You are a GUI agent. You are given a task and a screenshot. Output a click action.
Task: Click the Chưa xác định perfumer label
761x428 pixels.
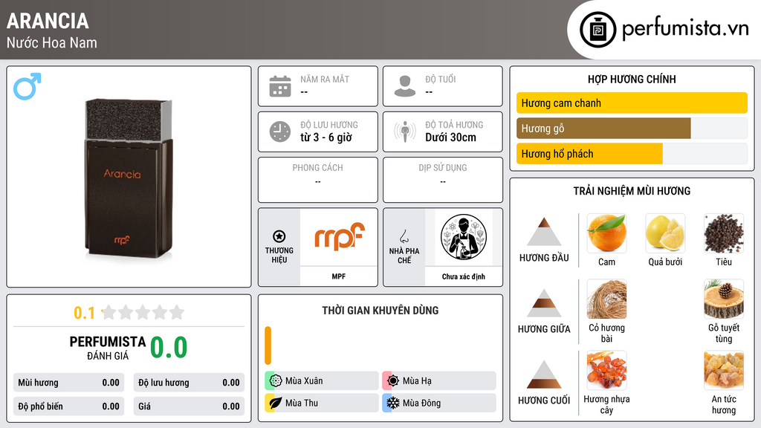pyautogui.click(x=464, y=276)
